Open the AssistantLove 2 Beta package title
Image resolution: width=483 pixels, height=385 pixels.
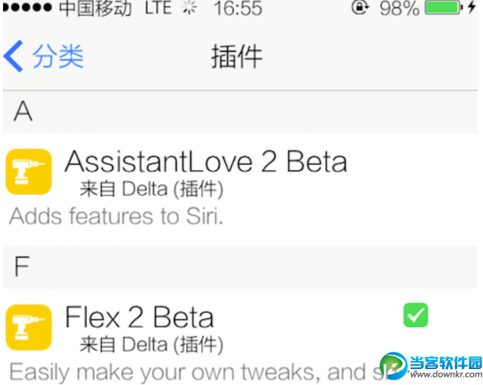(206, 162)
